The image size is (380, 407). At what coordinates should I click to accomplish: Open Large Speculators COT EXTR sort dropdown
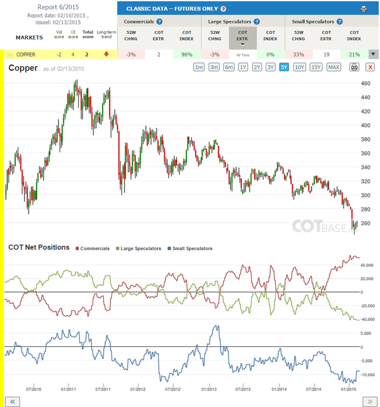click(243, 38)
